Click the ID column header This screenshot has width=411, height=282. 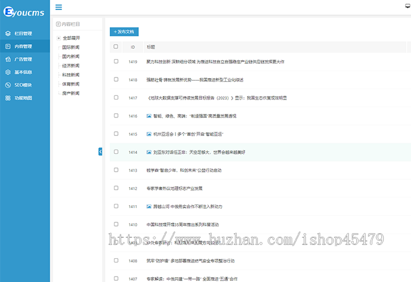pyautogui.click(x=133, y=47)
